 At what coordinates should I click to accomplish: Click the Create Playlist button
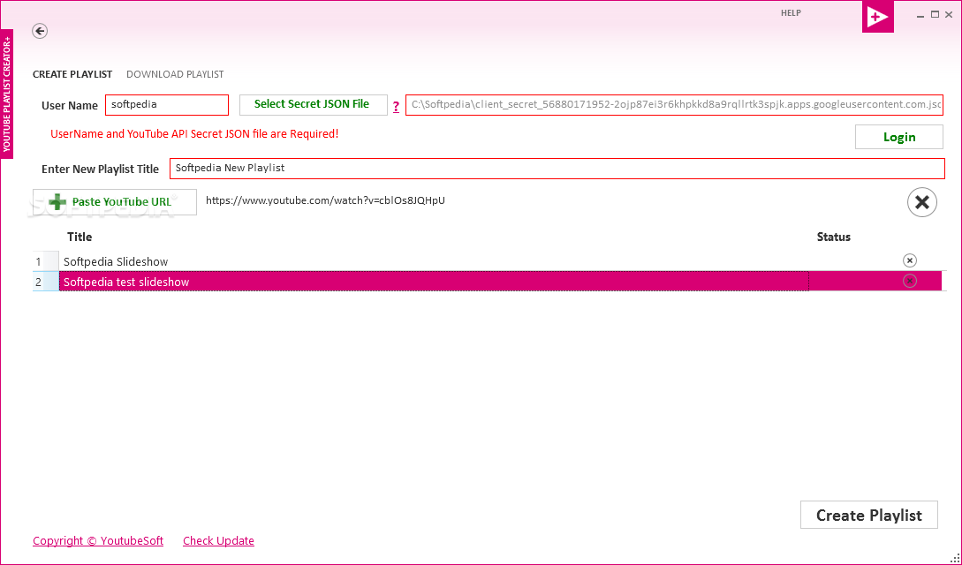868,515
